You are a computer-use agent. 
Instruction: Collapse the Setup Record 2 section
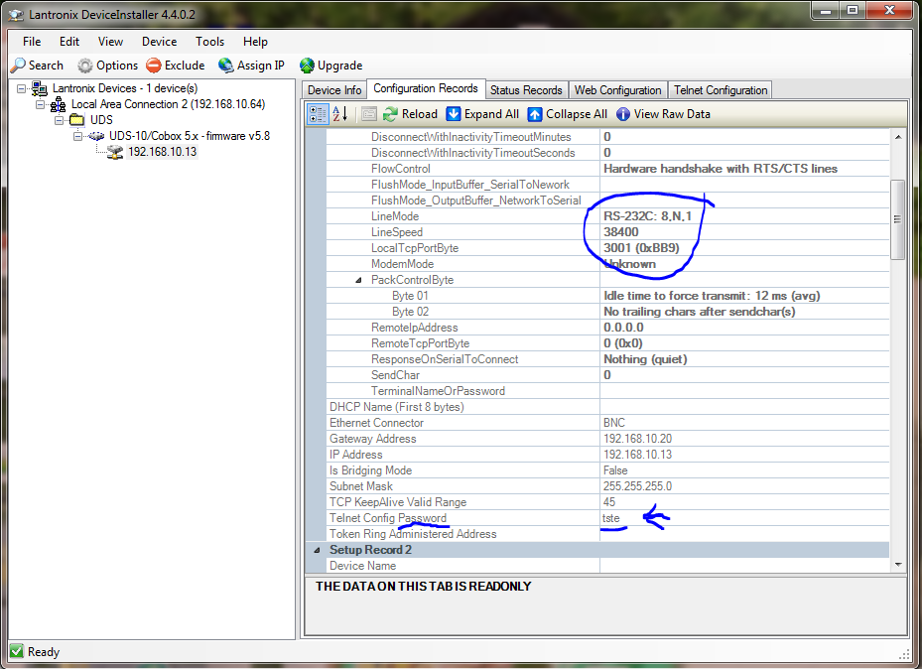click(318, 550)
